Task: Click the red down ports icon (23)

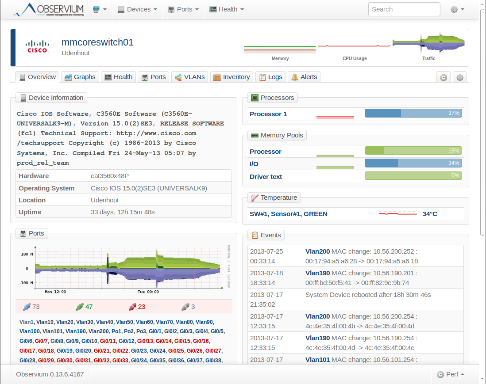Action: click(132, 307)
